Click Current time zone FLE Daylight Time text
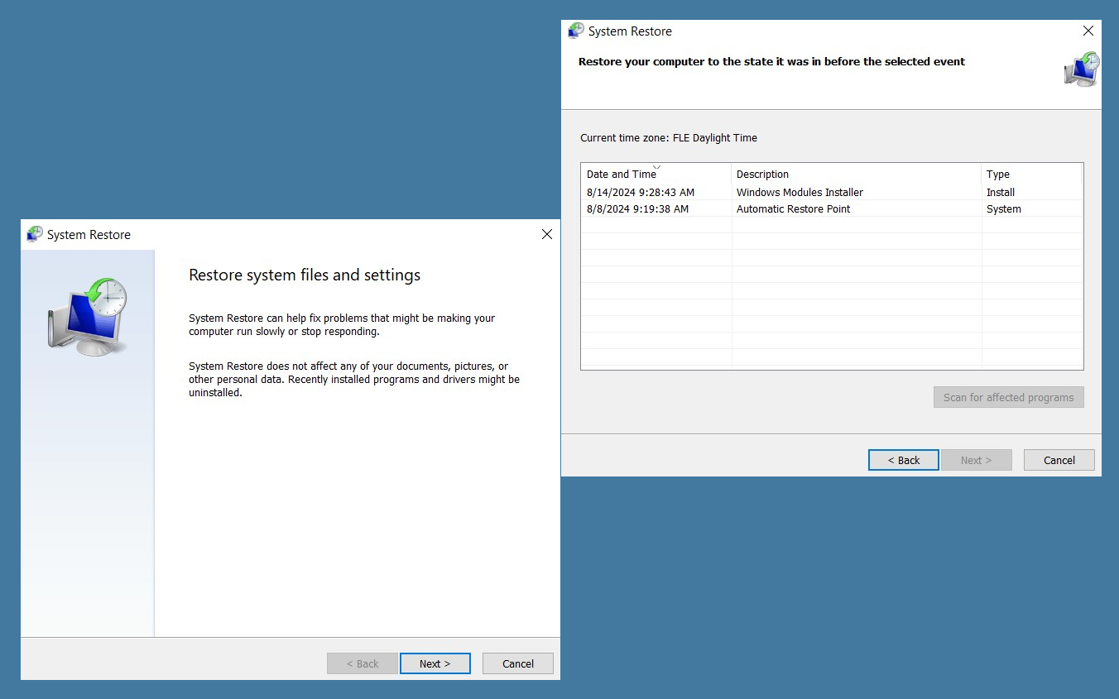Image resolution: width=1119 pixels, height=699 pixels. (x=669, y=137)
